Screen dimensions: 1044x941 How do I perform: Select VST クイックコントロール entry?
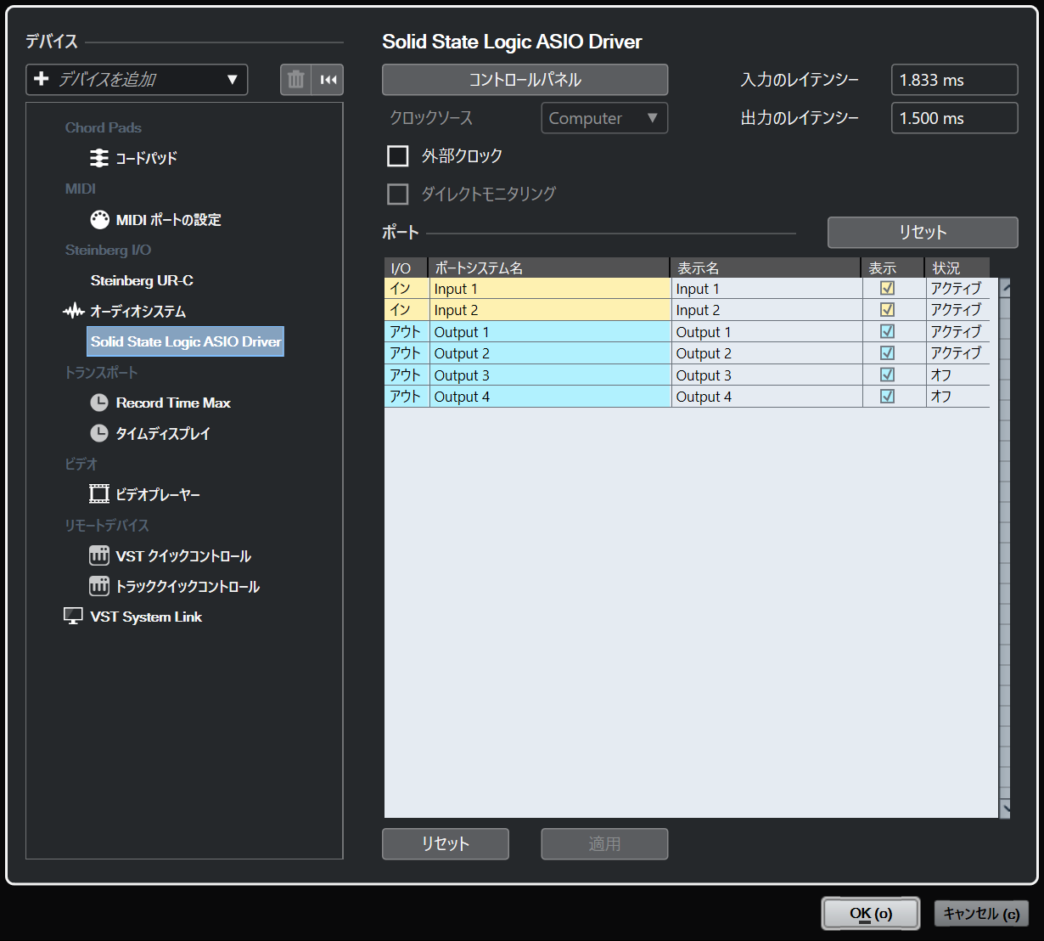pos(183,555)
